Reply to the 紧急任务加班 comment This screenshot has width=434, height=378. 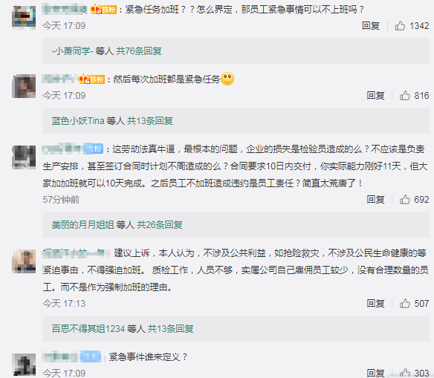tap(371, 26)
